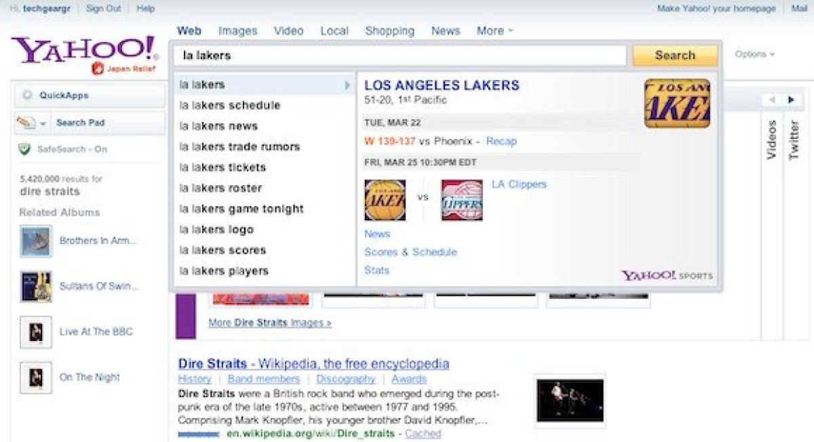Click the Sign Out link
Viewport: 814px width, 442px height.
104,8
